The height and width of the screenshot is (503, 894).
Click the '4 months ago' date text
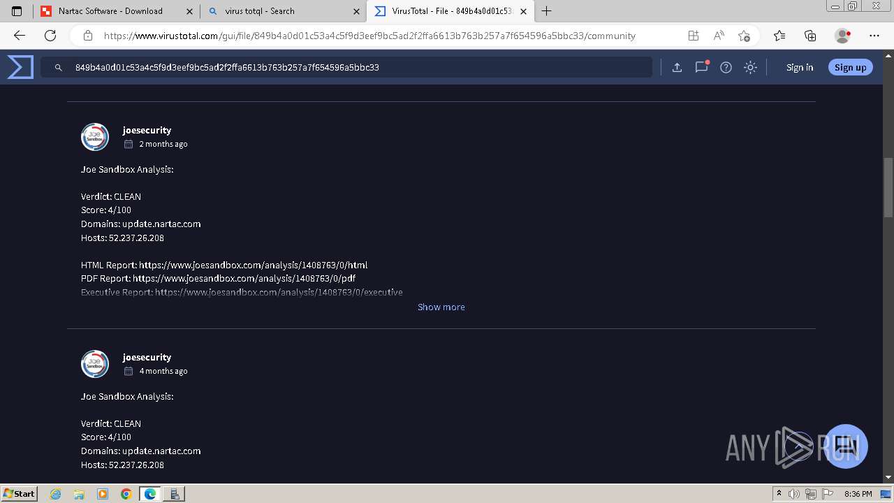pyautogui.click(x=163, y=371)
